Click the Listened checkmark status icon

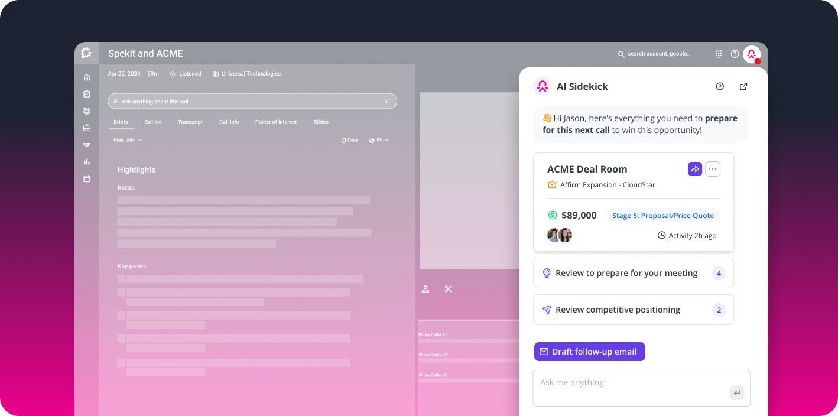coord(173,74)
